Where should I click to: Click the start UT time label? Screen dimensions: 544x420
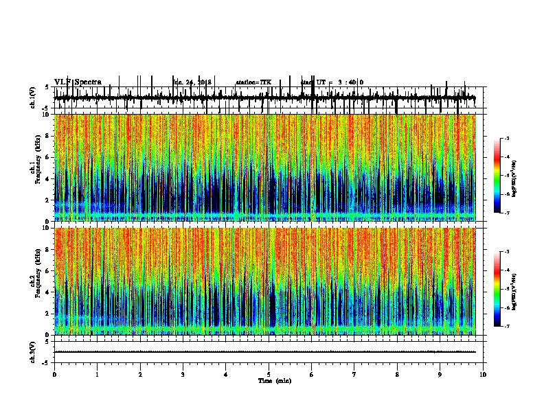click(332, 82)
